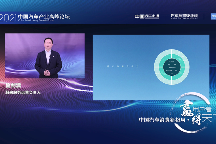
Task: Click 数字化管理 in the chart's center
Action: 169,71
